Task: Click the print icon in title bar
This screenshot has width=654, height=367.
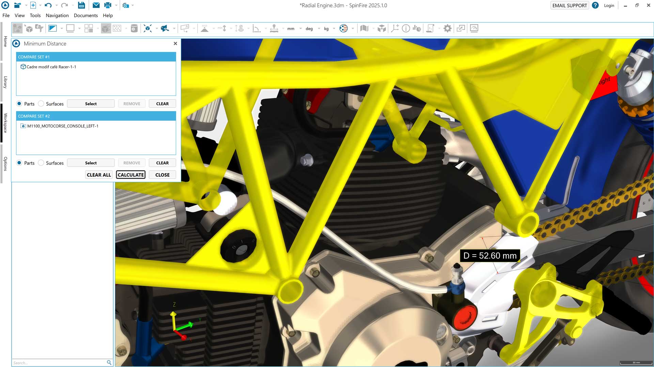Action: 108,5
